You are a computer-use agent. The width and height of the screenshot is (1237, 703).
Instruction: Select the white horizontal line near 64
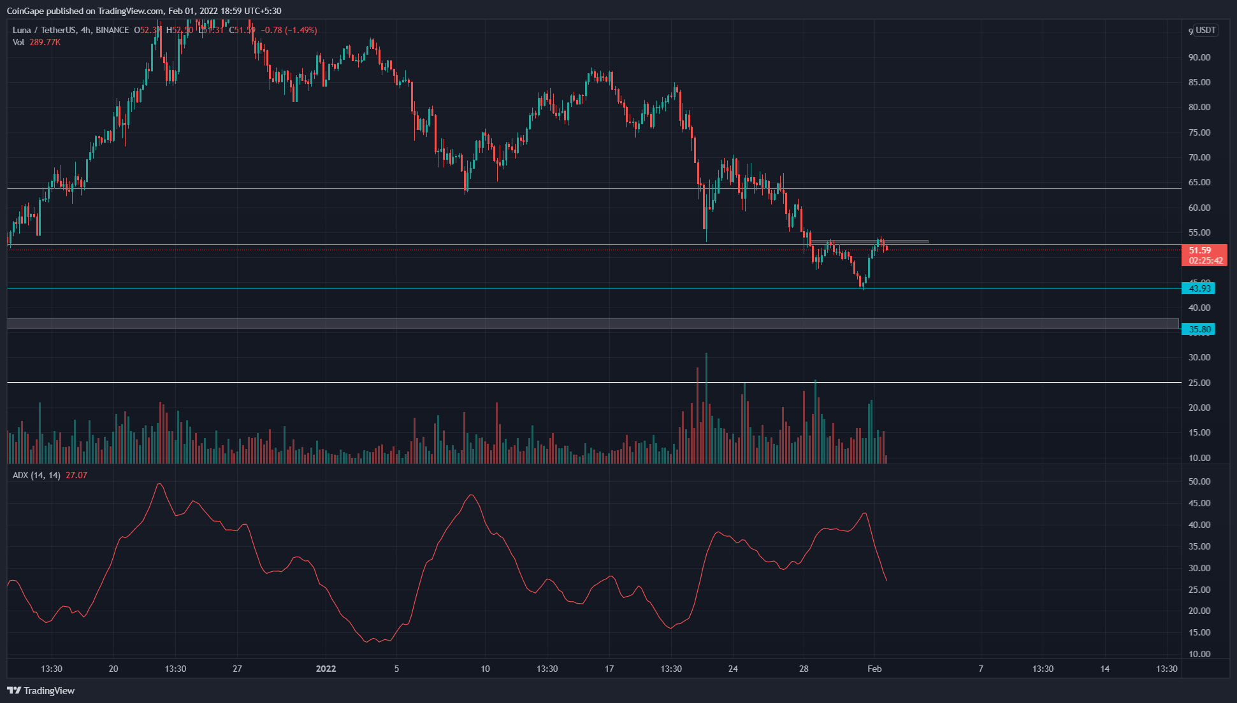255,188
